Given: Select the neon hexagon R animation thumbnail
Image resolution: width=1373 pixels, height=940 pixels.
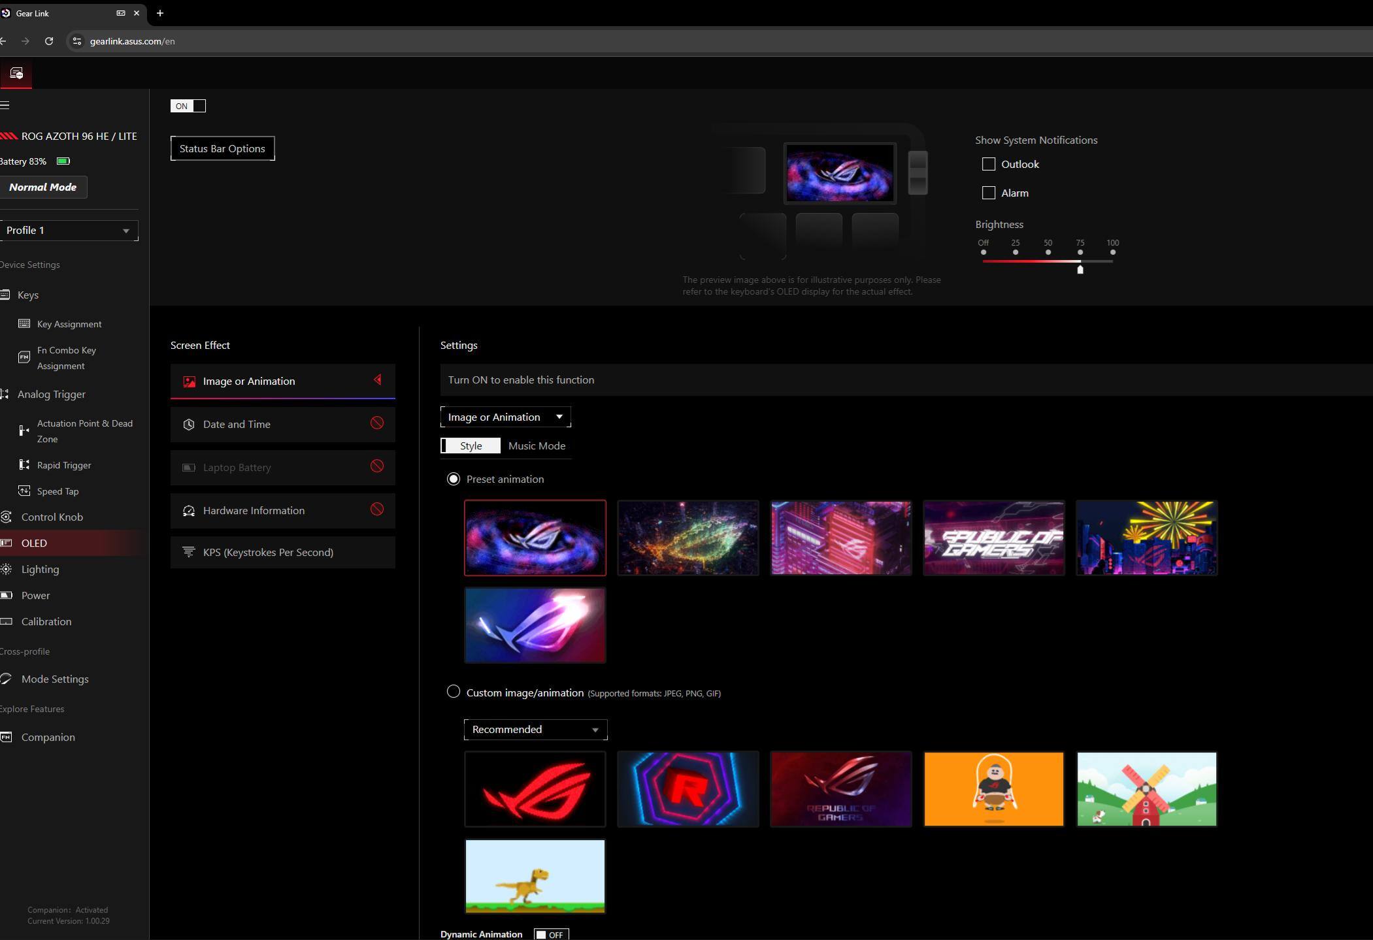Looking at the screenshot, I should click(x=688, y=789).
